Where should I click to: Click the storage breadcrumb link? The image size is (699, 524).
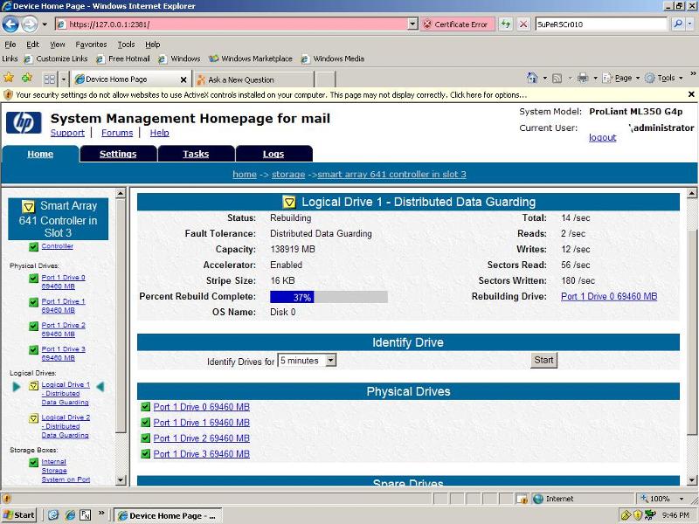[x=288, y=174]
